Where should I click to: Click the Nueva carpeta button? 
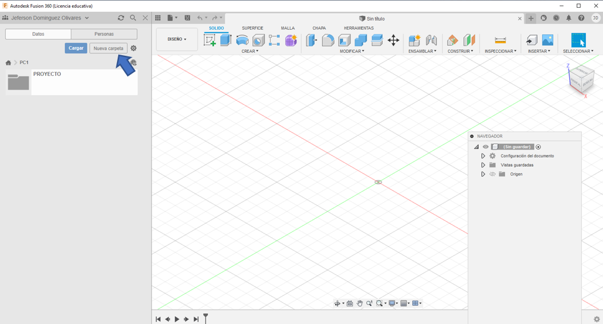[109, 49]
